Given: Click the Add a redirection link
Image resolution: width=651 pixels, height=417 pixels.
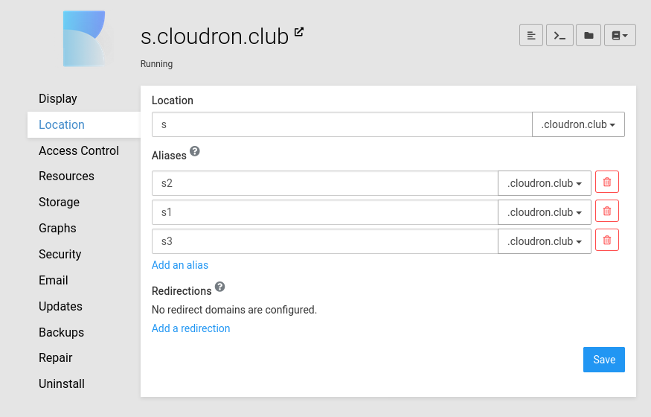Looking at the screenshot, I should pyautogui.click(x=190, y=328).
